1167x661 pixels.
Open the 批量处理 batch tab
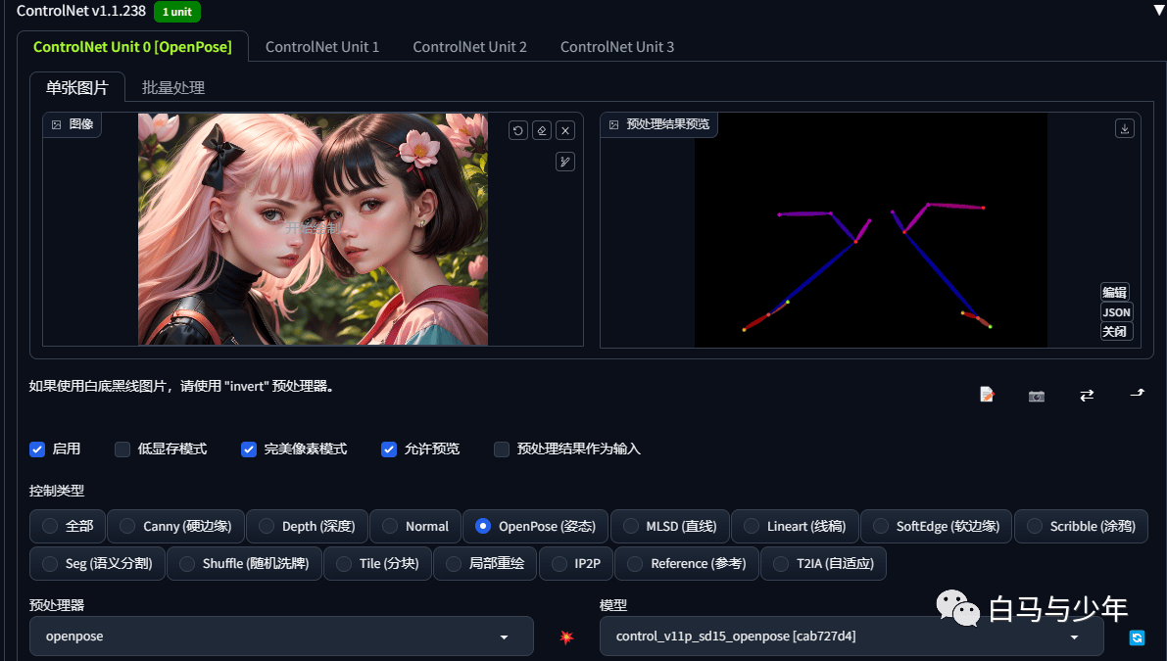point(173,88)
